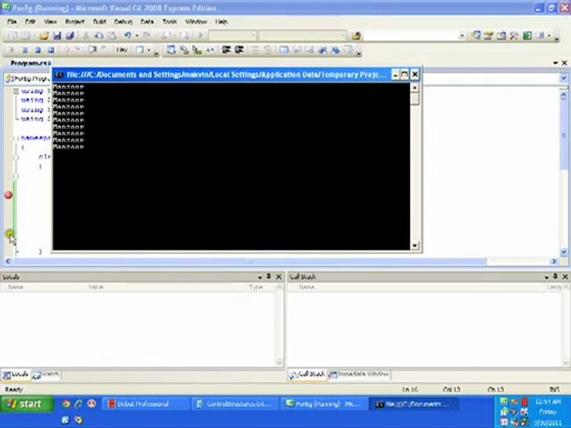Click the green Start Page icon
Screen dimensions: 571x428
[x=528, y=35]
